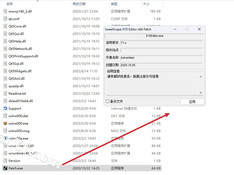Screen dimensions: 234x175
Task: Click the Patch.exe application icon
Action: click(x=5, y=168)
